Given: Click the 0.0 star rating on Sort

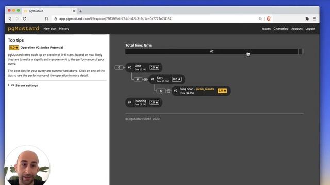Looking at the screenshot, I should [177, 79].
